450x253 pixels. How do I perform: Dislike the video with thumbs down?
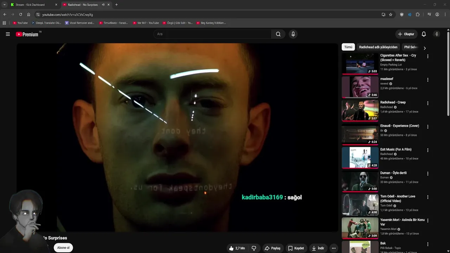pyautogui.click(x=254, y=248)
